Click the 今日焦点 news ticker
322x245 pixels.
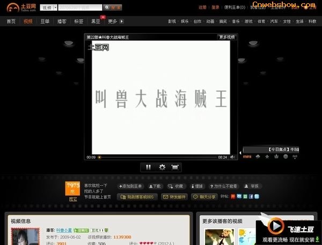click(271, 150)
